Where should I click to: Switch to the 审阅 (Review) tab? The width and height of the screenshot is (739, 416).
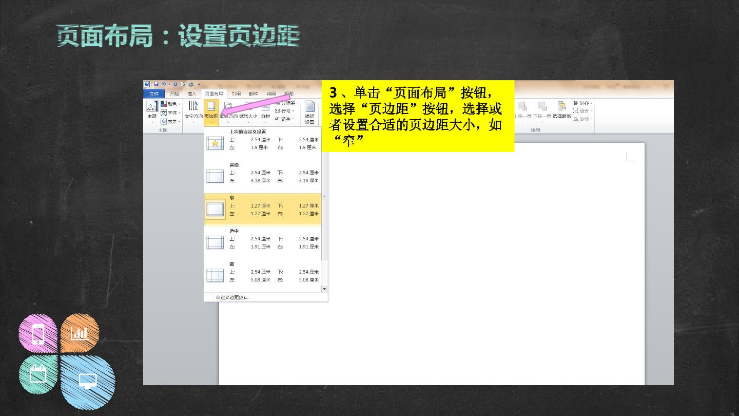(271, 93)
